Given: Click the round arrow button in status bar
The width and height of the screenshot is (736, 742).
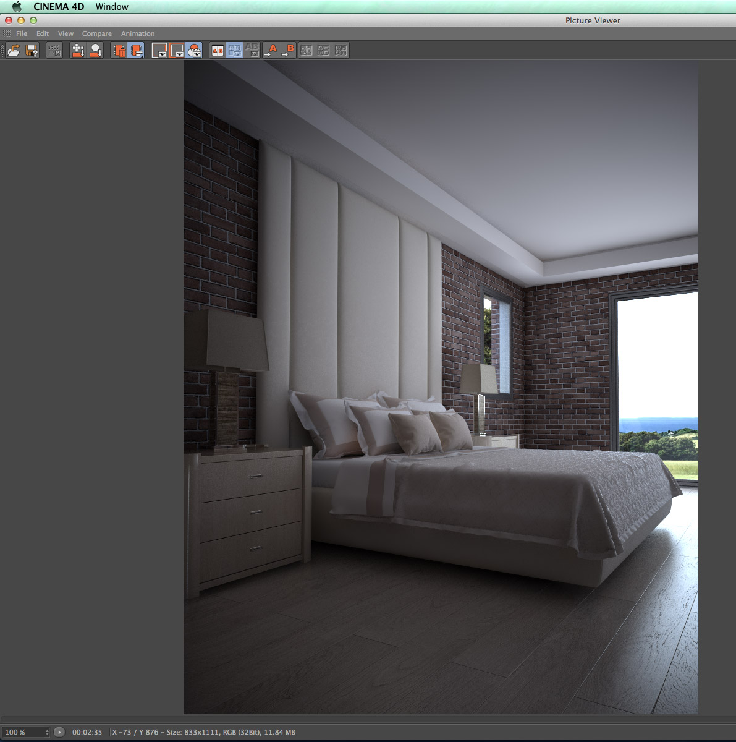Looking at the screenshot, I should tap(59, 732).
